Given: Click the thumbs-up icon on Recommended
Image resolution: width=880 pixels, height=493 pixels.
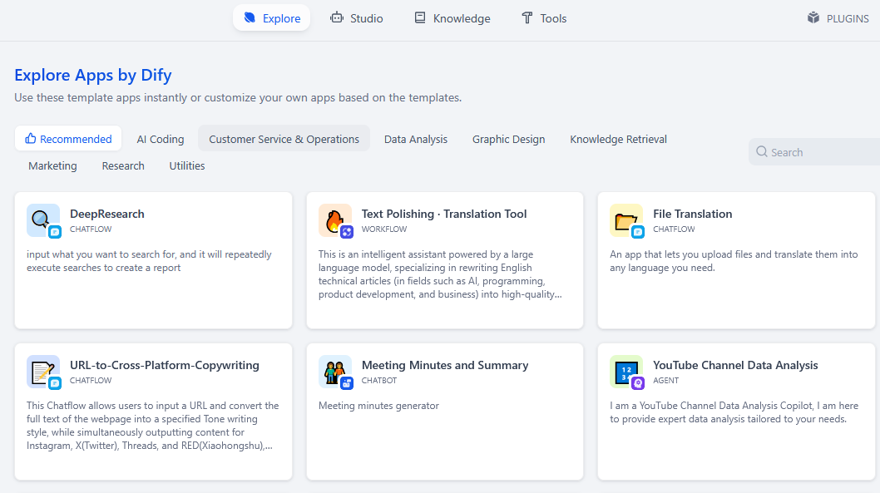Looking at the screenshot, I should click(x=30, y=138).
